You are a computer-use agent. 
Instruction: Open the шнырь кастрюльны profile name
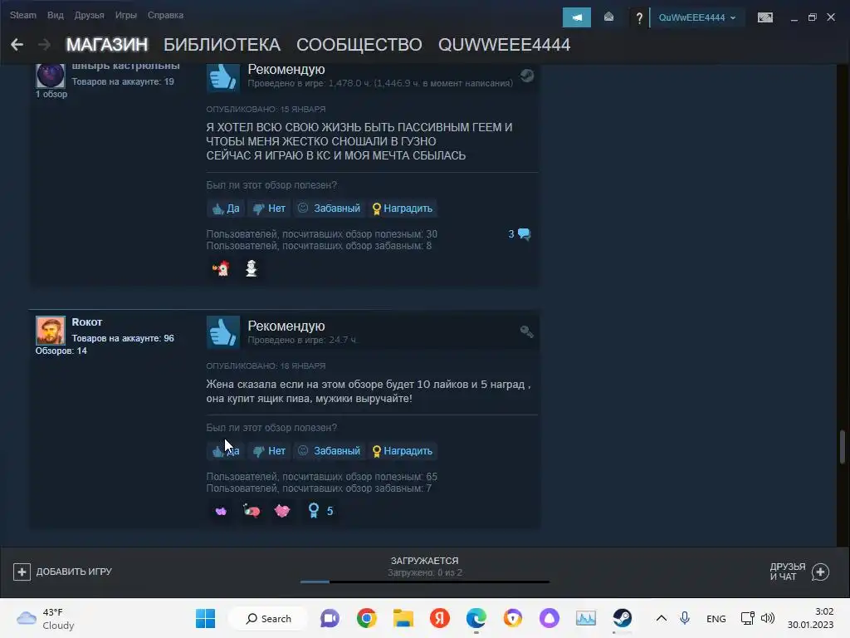(x=126, y=66)
